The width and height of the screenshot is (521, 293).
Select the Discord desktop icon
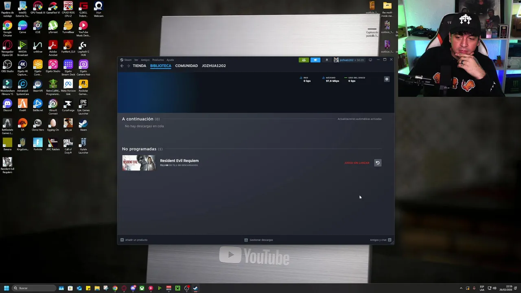point(7,106)
